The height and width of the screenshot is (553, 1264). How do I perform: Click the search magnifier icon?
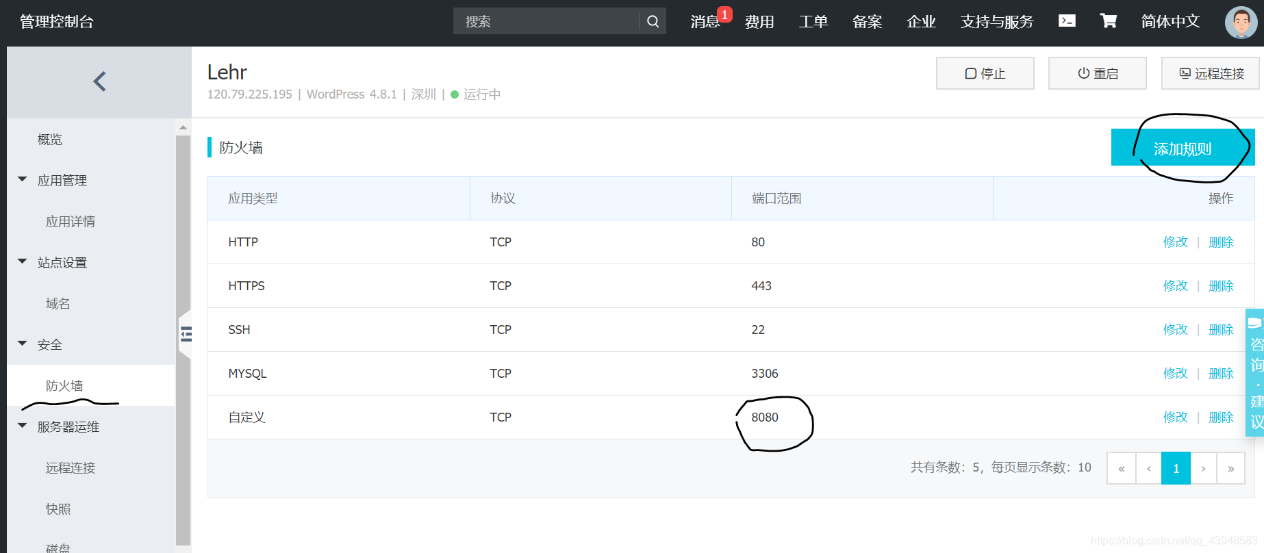coord(653,21)
